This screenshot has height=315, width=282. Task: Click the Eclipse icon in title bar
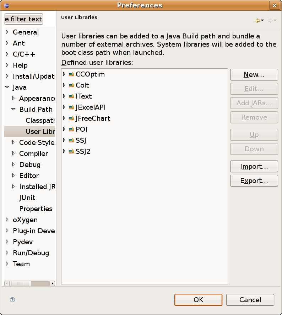coord(6,5)
